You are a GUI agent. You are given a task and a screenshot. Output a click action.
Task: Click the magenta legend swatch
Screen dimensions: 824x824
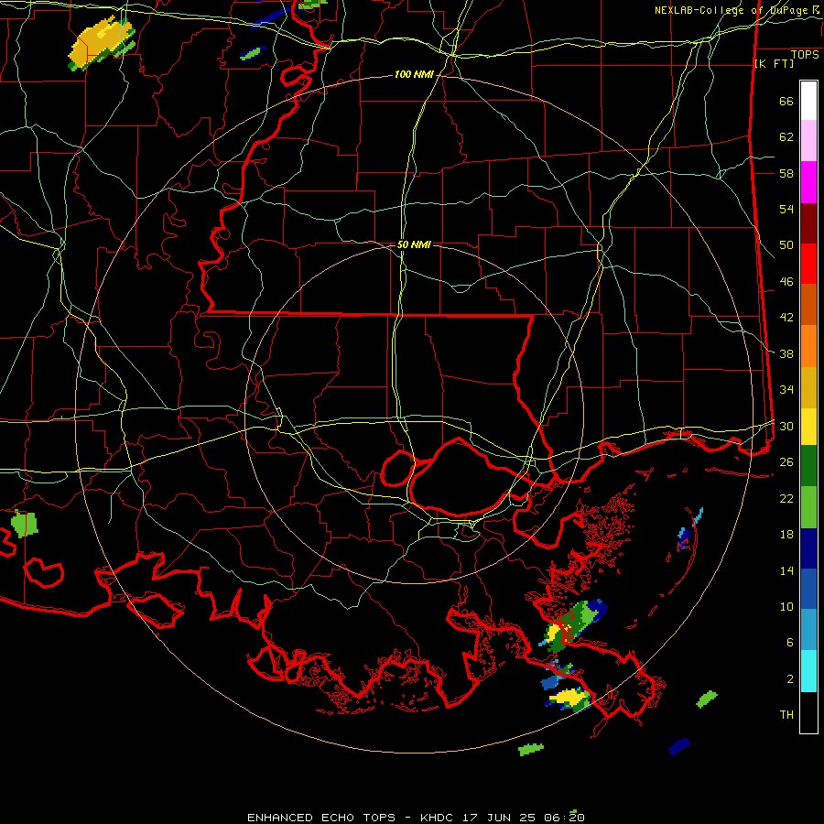click(x=808, y=182)
